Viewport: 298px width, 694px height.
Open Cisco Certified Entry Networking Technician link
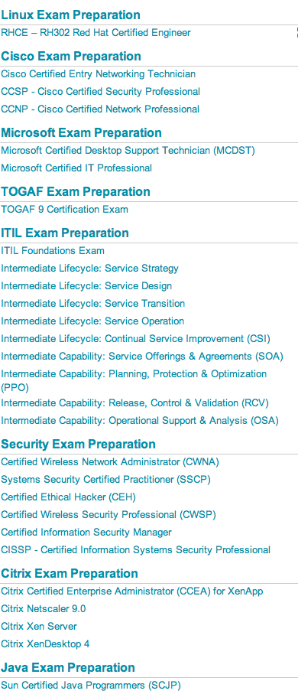point(98,74)
